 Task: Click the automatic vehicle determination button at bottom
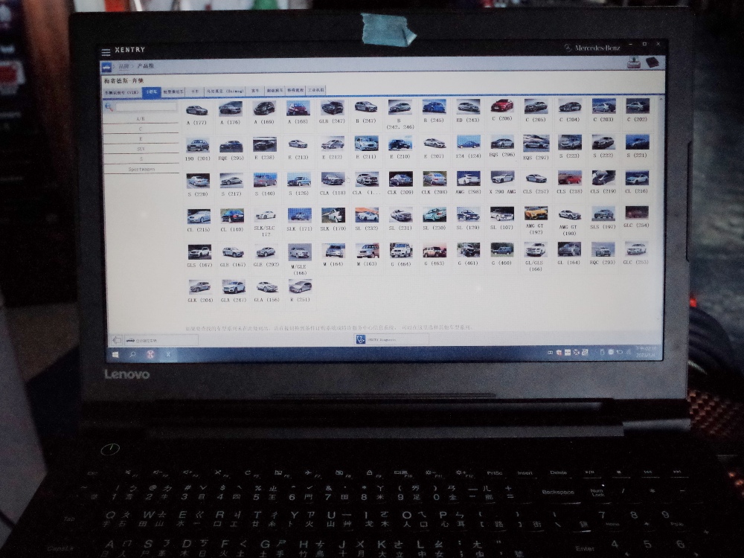(161, 340)
